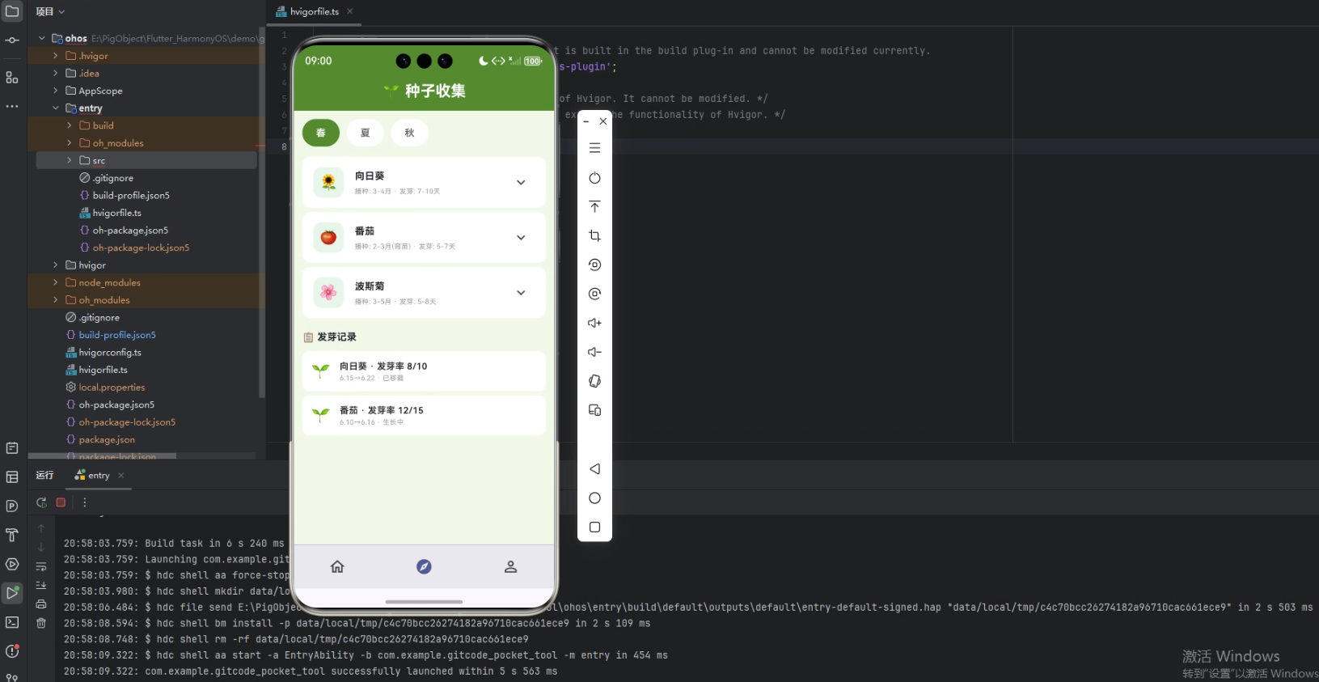Screen dimensions: 1319x682
Task: Click the emulator Home circle button
Action: pos(594,498)
